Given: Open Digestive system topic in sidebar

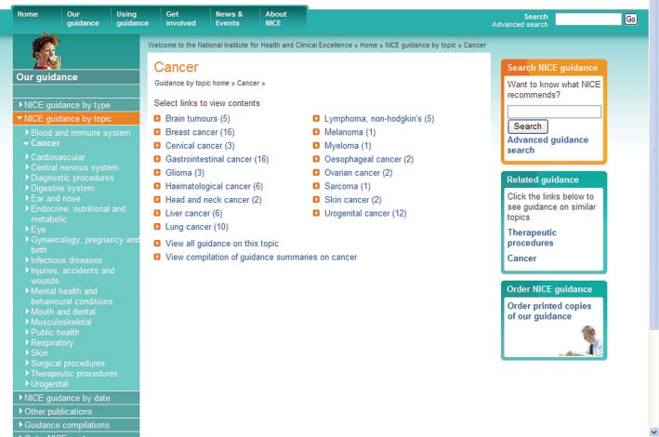Looking at the screenshot, I should [62, 188].
